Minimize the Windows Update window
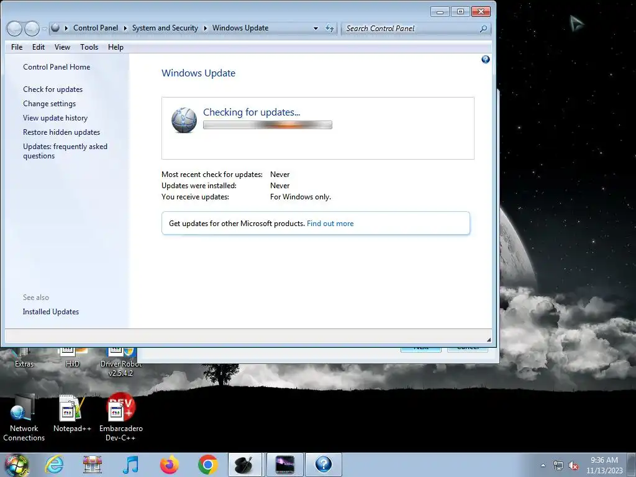Image resolution: width=636 pixels, height=477 pixels. [440, 12]
